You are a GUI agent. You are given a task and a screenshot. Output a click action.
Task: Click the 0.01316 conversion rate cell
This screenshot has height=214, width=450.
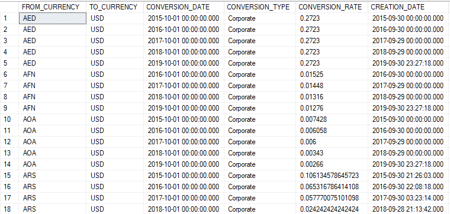click(332, 97)
